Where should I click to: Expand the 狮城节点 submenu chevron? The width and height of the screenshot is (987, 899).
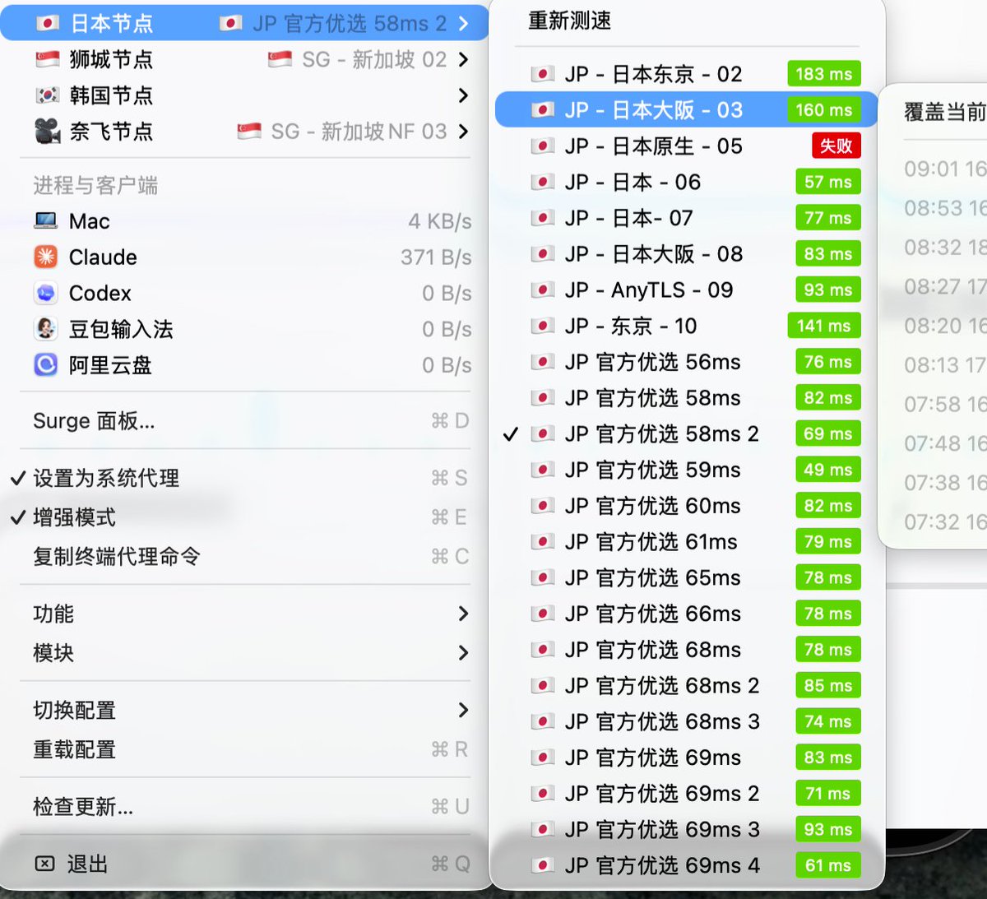464,59
